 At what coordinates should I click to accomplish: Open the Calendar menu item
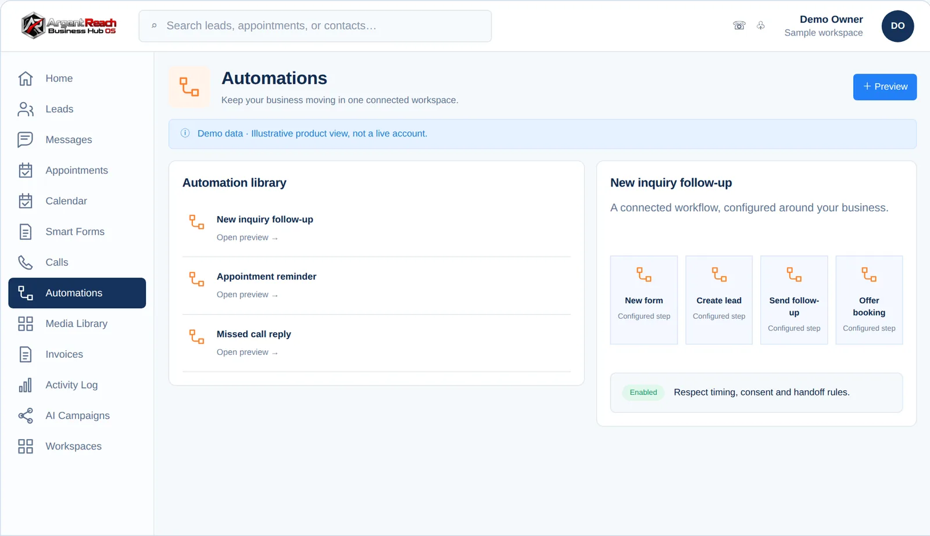coord(77,201)
